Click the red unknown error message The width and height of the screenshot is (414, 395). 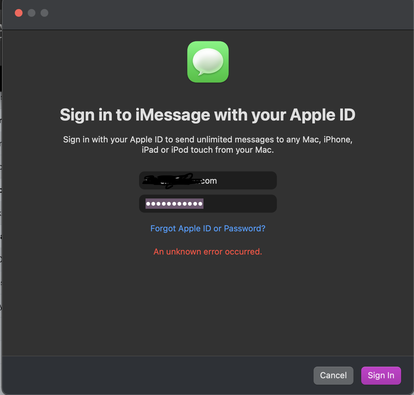click(x=208, y=252)
